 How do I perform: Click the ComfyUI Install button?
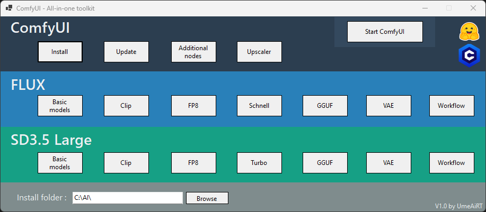pyautogui.click(x=60, y=52)
